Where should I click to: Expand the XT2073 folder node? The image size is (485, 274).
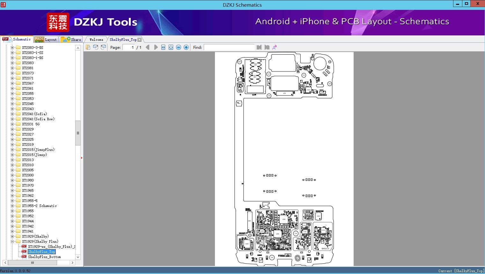12,73
